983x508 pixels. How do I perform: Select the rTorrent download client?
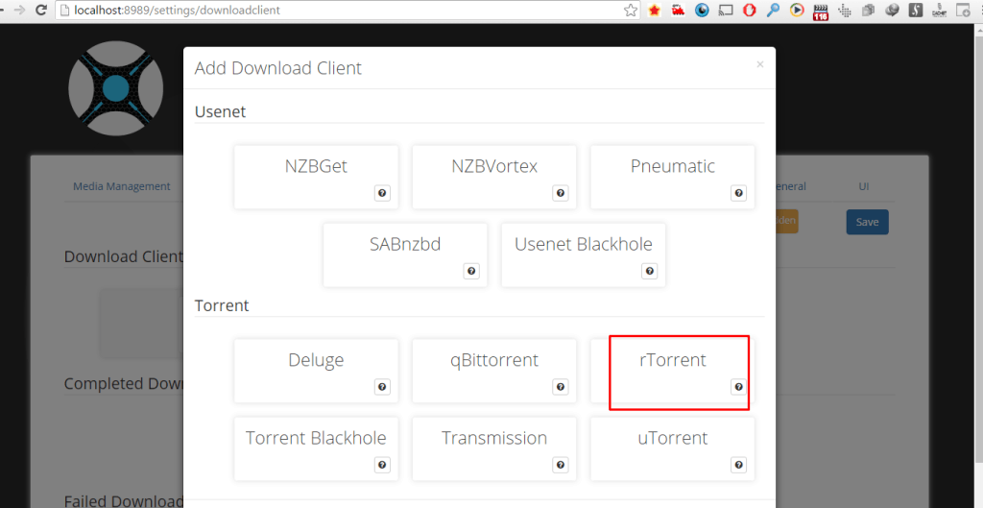[x=673, y=362]
